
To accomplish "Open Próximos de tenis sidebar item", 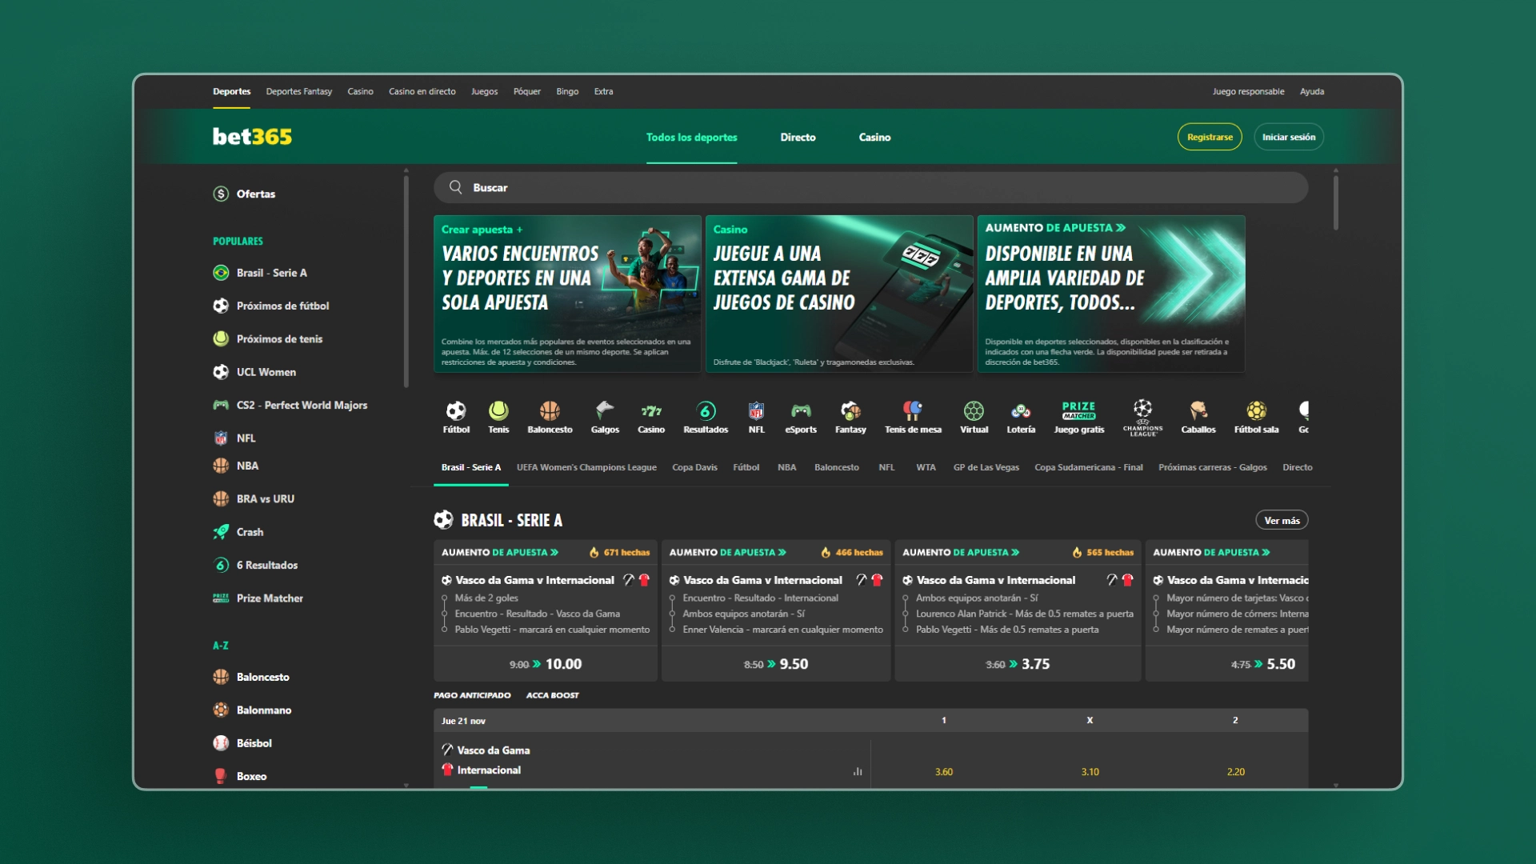I will coord(268,339).
